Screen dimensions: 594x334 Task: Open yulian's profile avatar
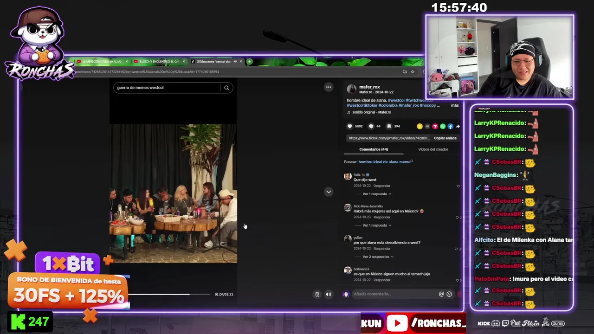pyautogui.click(x=348, y=239)
